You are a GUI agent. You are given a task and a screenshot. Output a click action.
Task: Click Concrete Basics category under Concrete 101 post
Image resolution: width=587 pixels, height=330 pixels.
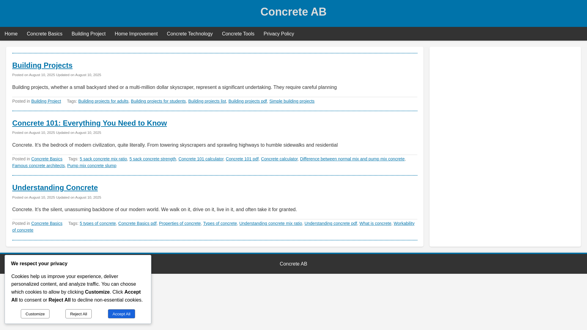47,159
